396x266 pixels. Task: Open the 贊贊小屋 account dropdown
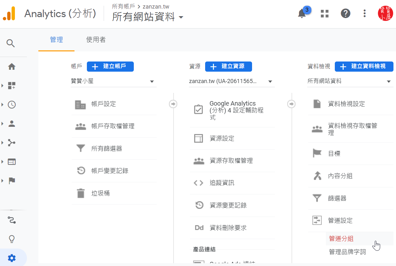click(x=114, y=81)
